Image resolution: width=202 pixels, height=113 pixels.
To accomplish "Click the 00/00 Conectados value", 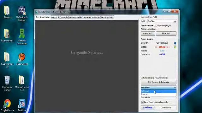I will click(162, 54).
